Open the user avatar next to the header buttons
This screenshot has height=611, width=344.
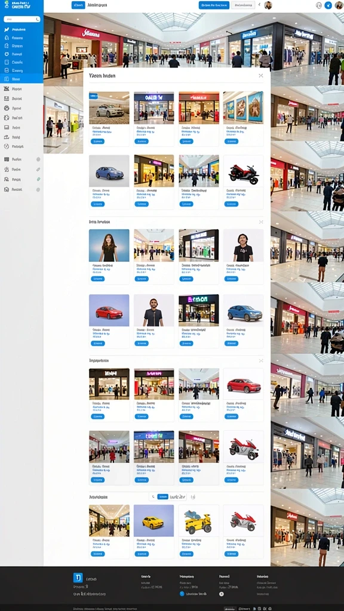pyautogui.click(x=268, y=5)
